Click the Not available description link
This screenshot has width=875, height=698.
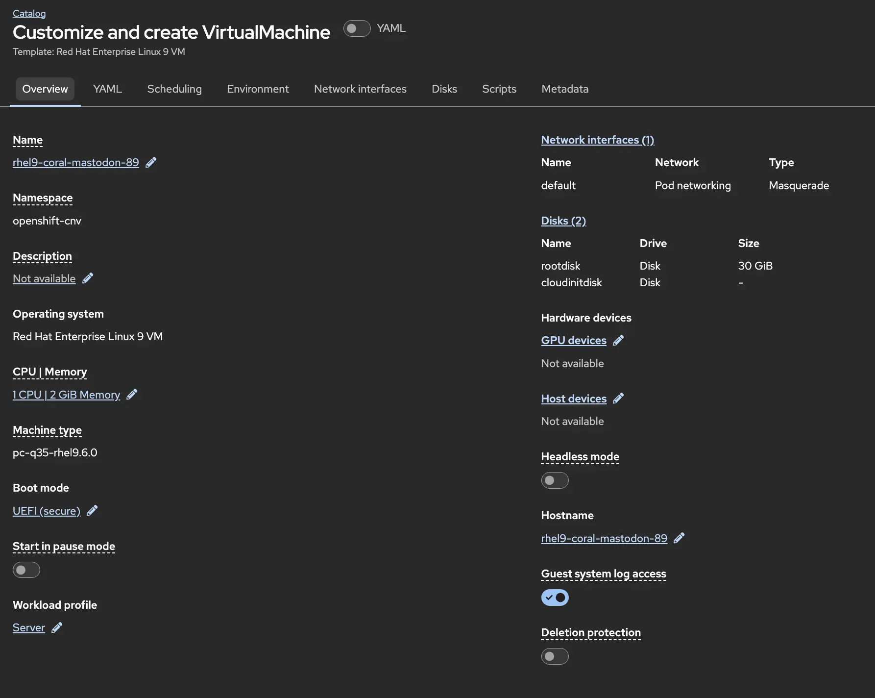[x=44, y=278]
